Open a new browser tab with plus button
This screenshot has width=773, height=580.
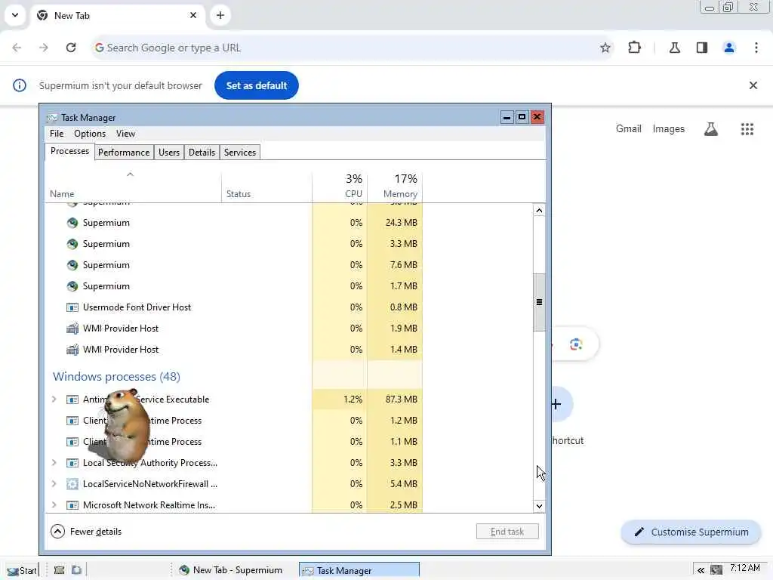pos(220,15)
